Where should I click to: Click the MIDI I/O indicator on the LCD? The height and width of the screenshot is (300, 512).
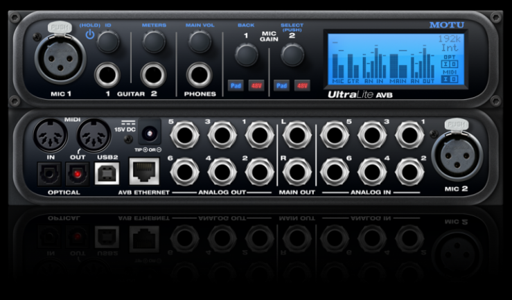click(x=450, y=76)
